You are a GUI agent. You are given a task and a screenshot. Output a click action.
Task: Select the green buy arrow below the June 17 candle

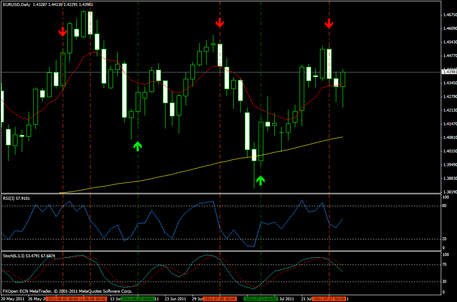pos(137,146)
